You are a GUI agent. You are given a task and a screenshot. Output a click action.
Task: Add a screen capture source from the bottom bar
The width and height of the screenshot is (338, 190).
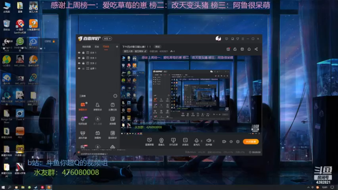pos(150,142)
